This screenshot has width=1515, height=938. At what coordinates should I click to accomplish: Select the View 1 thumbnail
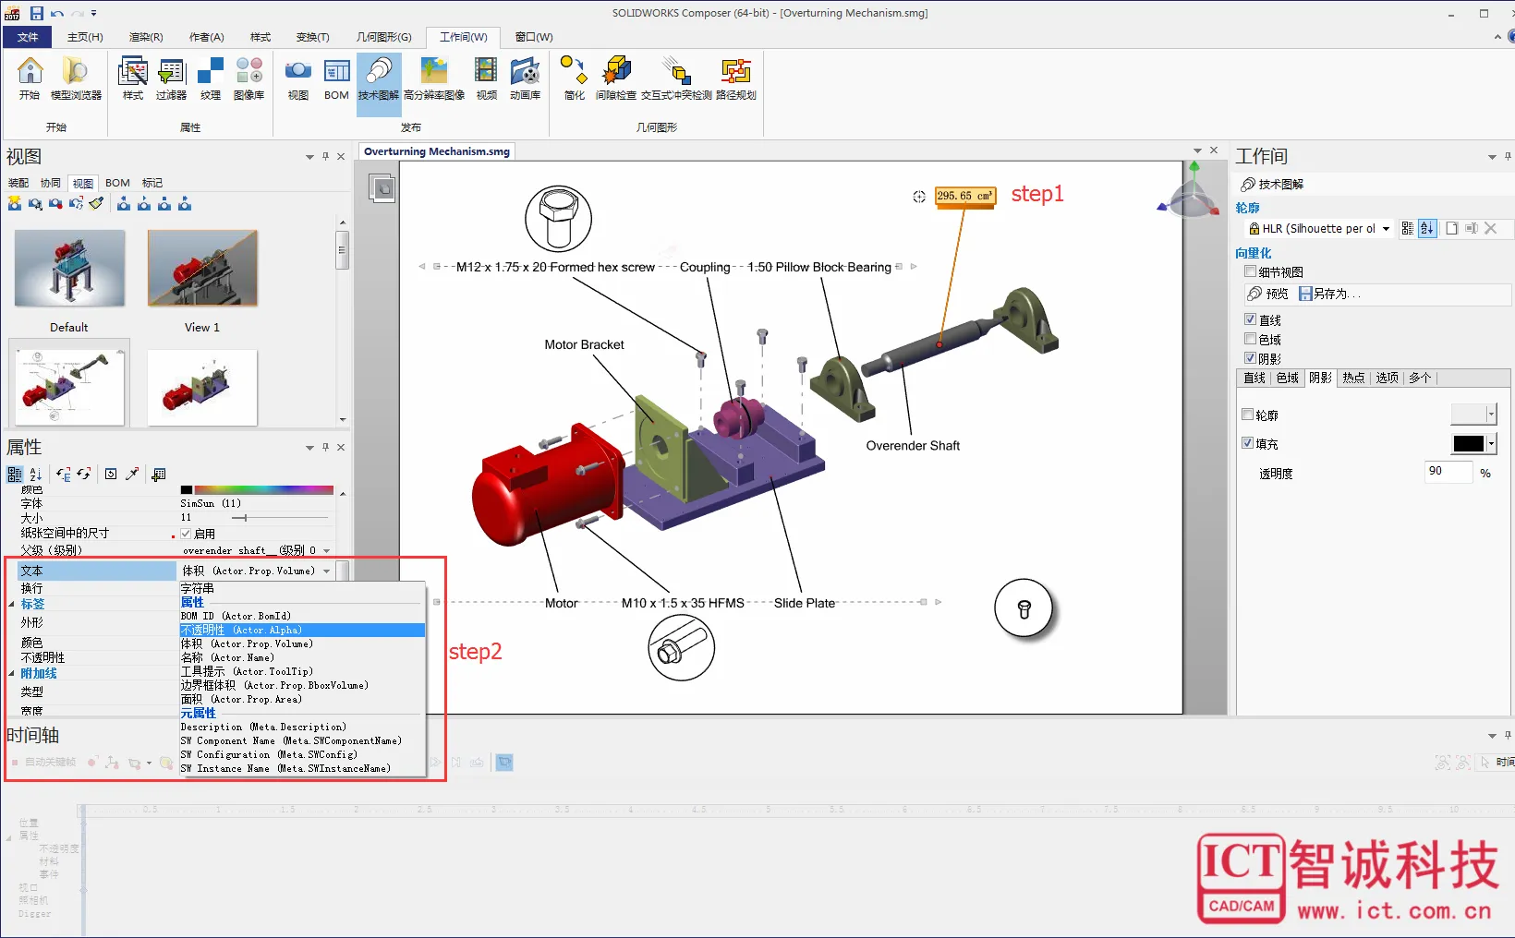[x=202, y=268]
